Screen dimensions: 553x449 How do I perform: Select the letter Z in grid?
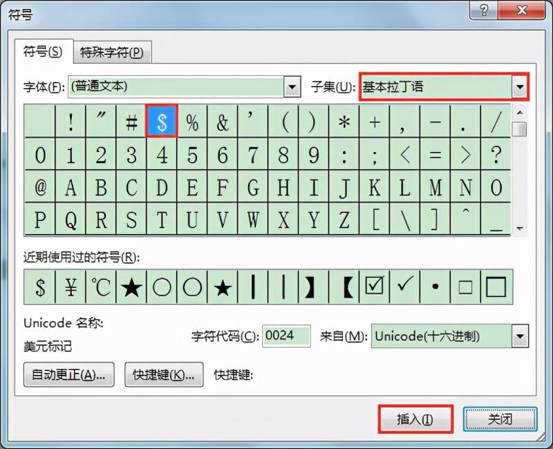[344, 219]
